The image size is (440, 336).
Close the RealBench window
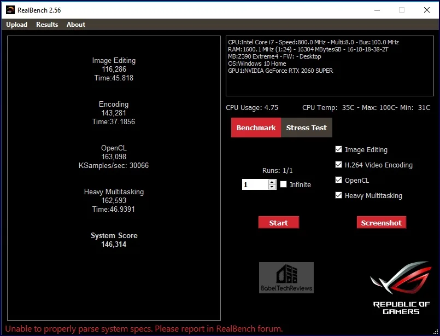pyautogui.click(x=427, y=10)
